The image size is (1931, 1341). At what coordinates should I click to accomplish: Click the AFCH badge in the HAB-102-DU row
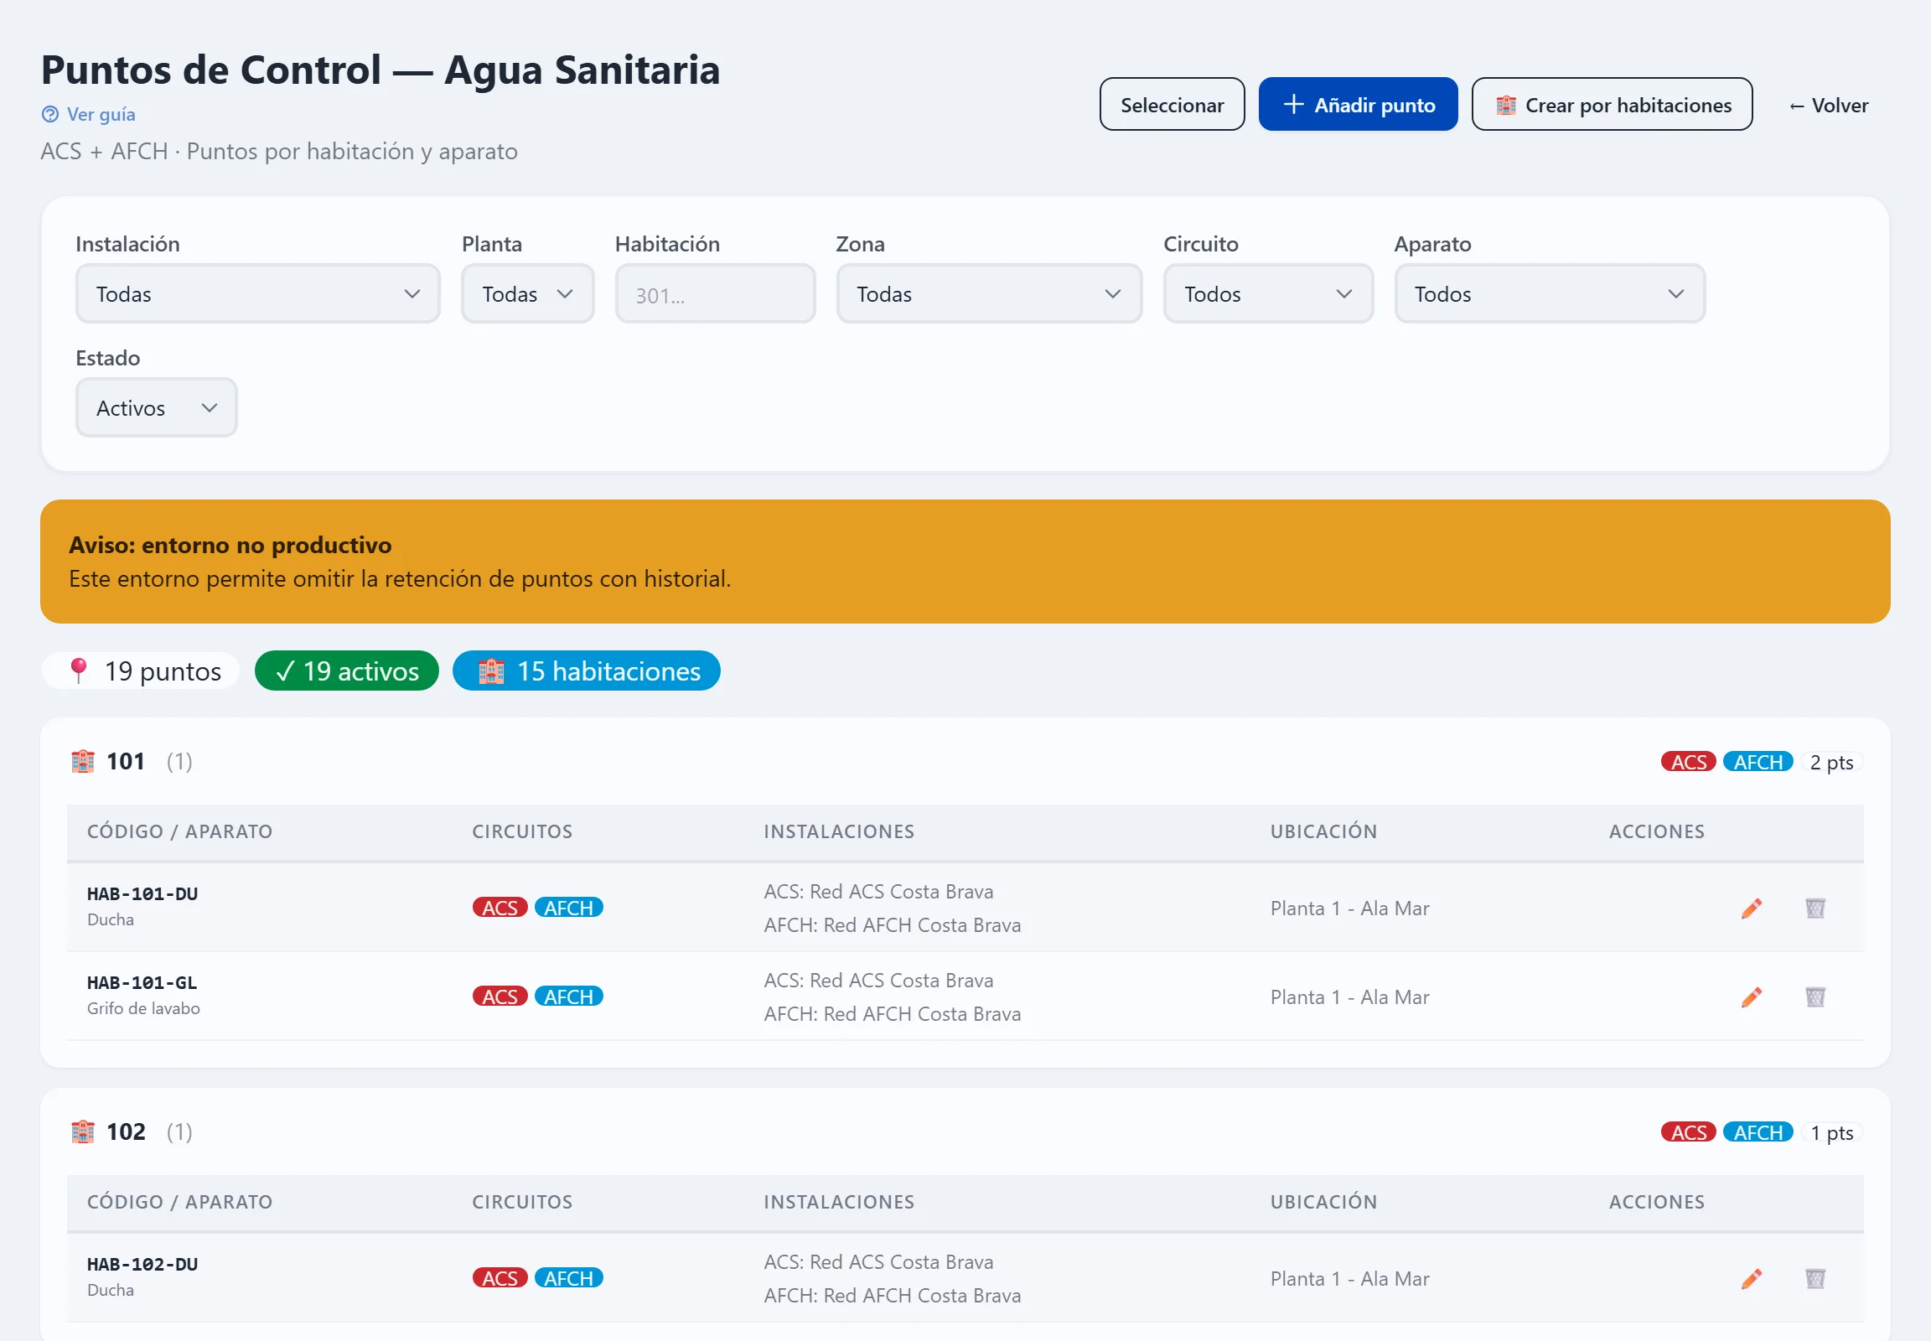(569, 1279)
